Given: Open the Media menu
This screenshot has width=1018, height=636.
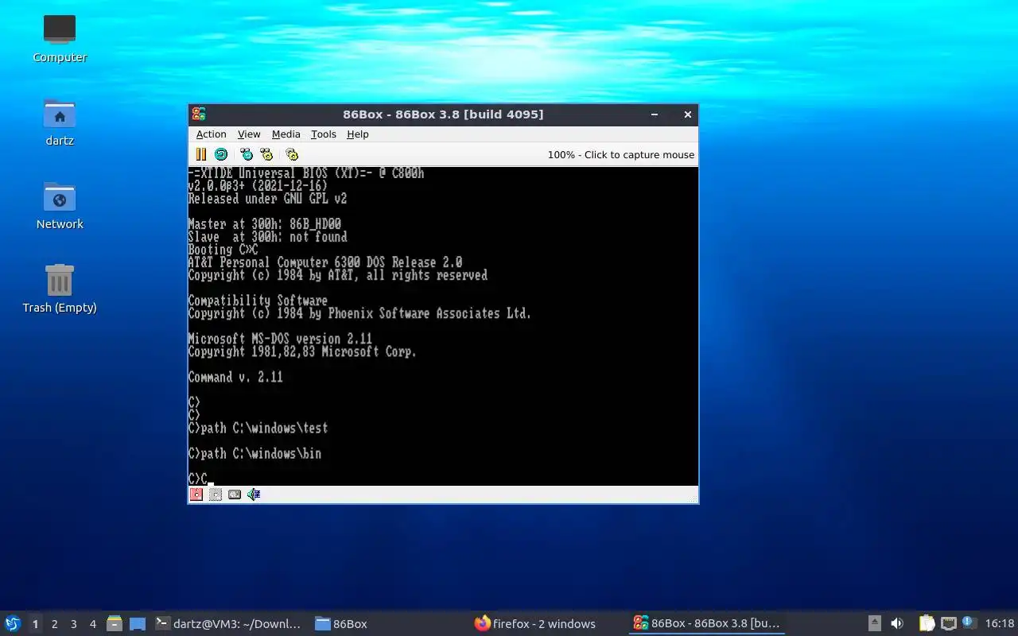Looking at the screenshot, I should (x=286, y=134).
